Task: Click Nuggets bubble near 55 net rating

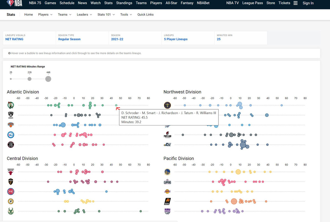Action: point(282,105)
